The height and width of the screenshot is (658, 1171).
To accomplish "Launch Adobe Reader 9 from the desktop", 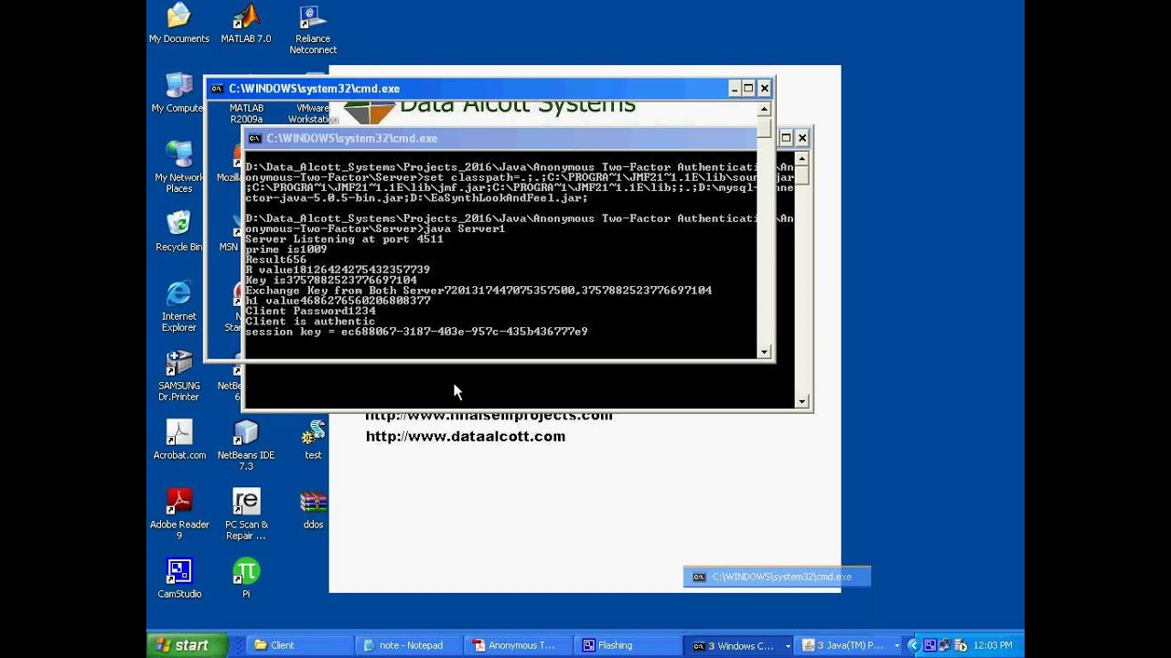I will [179, 514].
